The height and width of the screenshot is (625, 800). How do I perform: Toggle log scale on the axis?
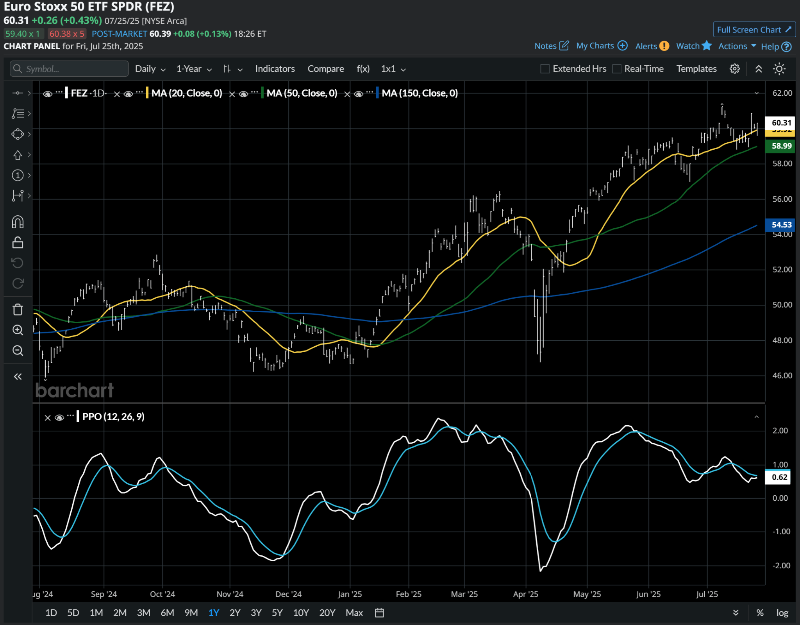click(782, 612)
